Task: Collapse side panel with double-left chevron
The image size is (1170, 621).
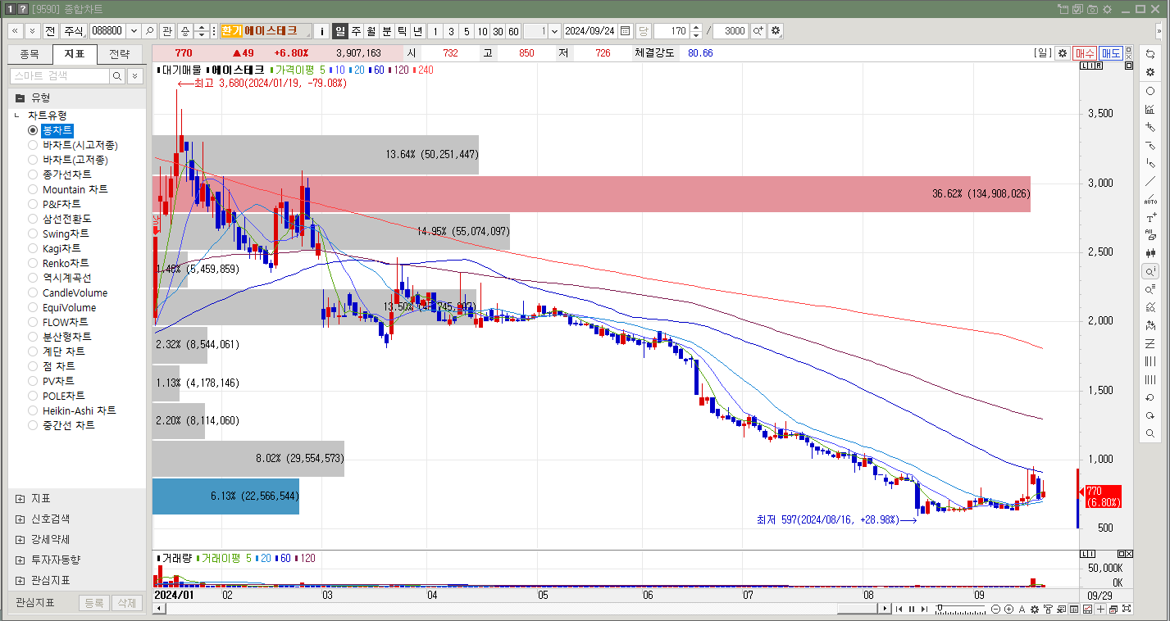Action: 15,31
